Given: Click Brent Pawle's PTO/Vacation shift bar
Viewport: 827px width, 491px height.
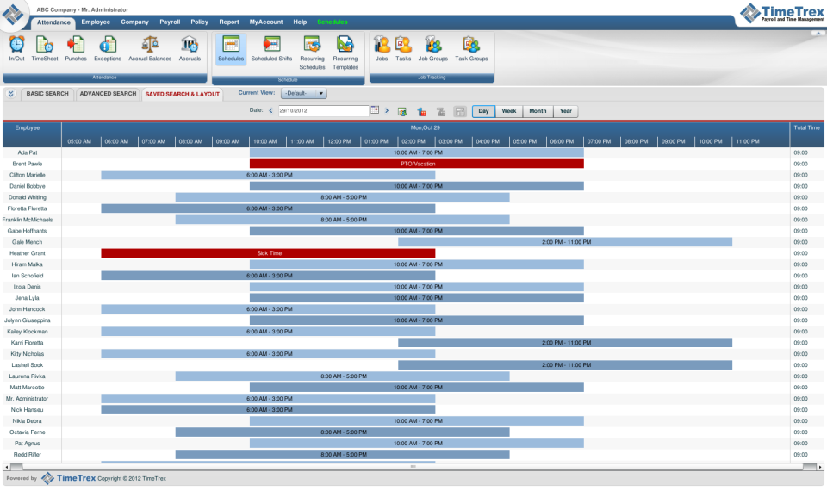Looking at the screenshot, I should [417, 164].
